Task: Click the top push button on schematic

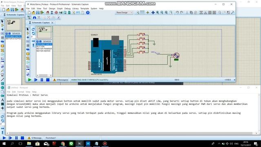Action: coord(141,34)
